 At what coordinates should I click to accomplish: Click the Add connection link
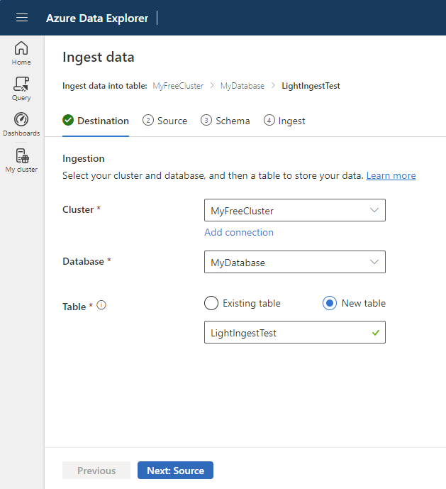click(x=239, y=232)
